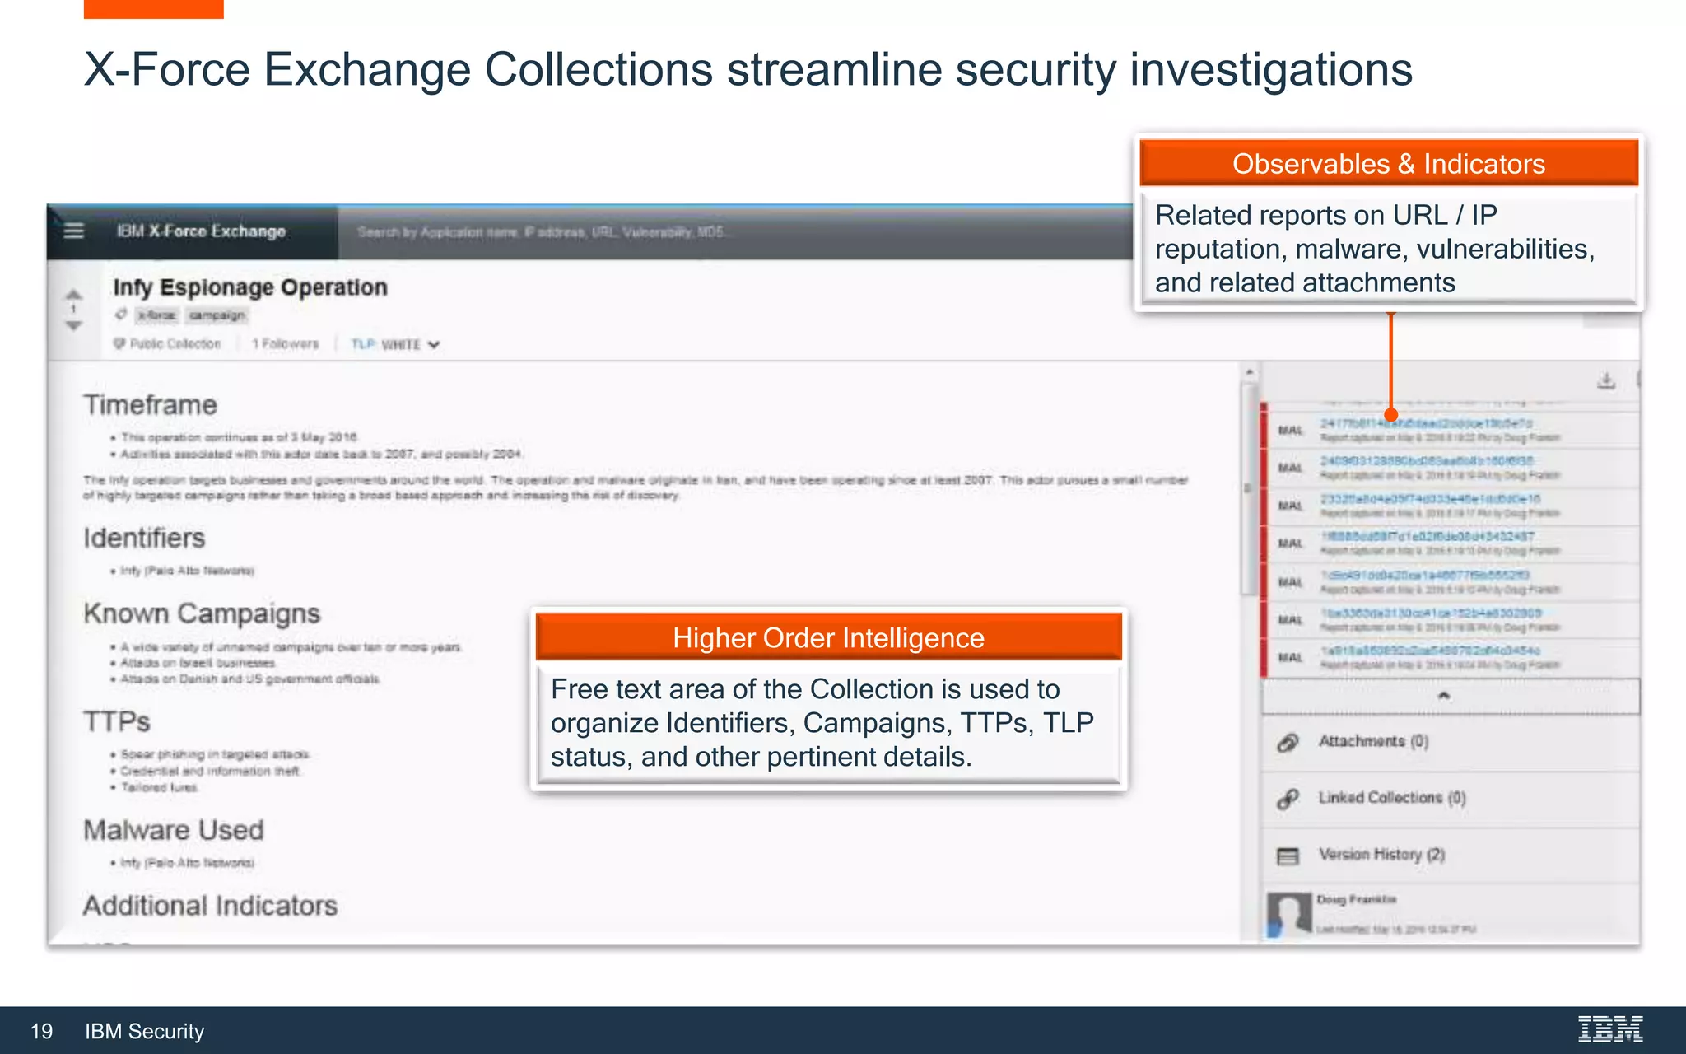Viewport: 1686px width, 1054px height.
Task: Click 'Infy (Palo Alto Networks)' under Identifiers
Action: (187, 571)
